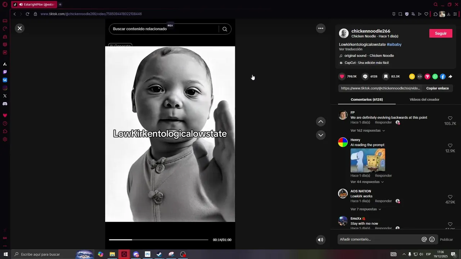Image resolution: width=461 pixels, height=259 pixels.
Task: Open VK in the Opera sidebar
Action: click(x=5, y=80)
